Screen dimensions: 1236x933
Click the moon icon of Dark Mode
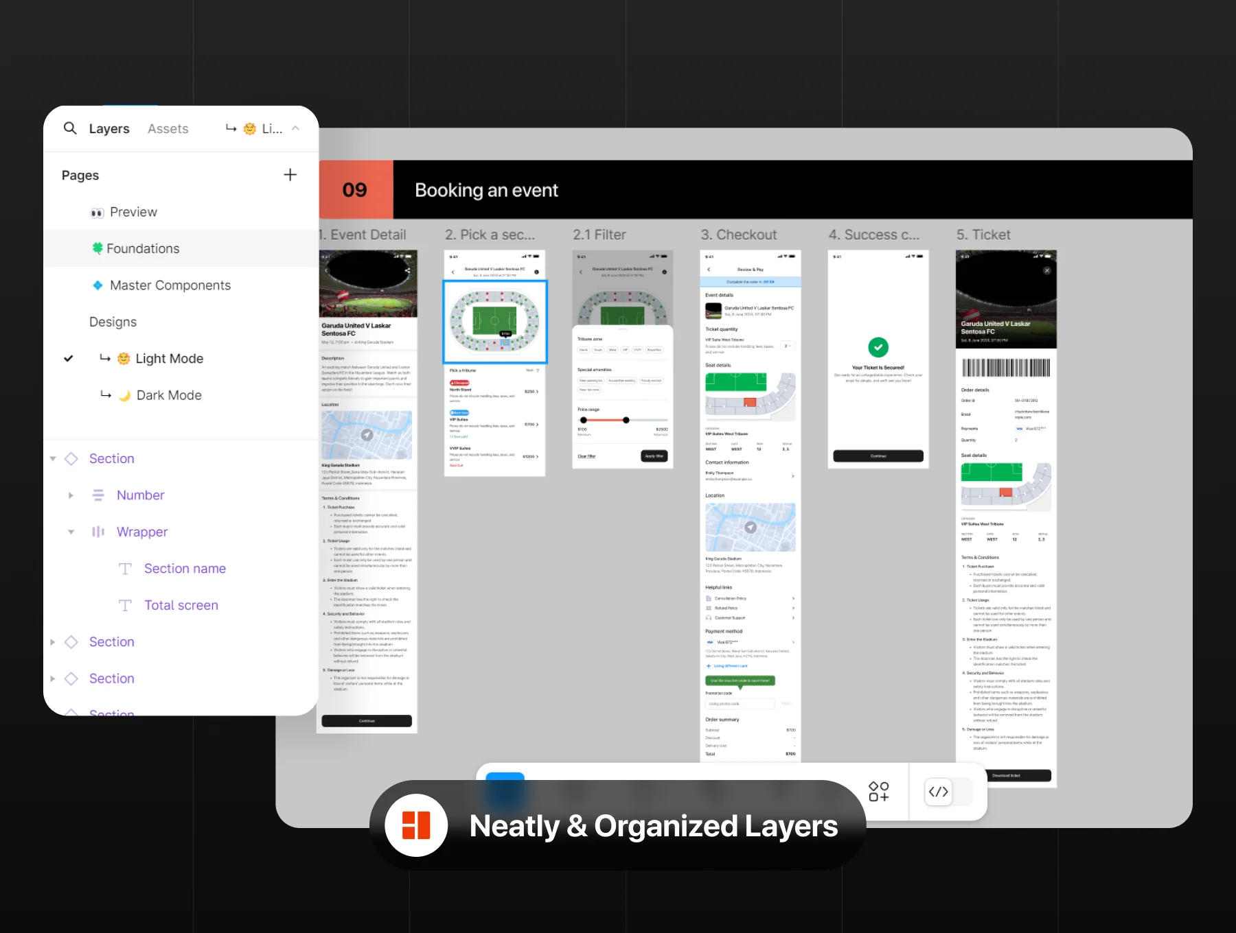[x=124, y=395]
